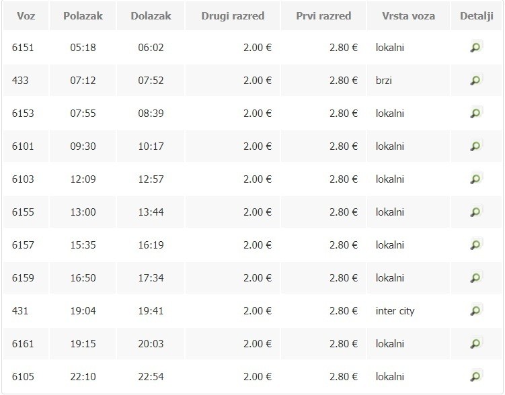Select the Drugi razred column header
505x395 pixels.
[x=233, y=15]
